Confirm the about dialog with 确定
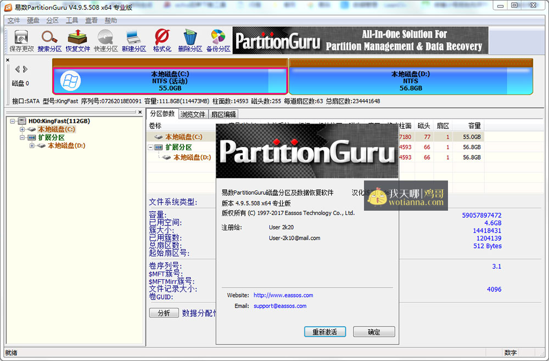This screenshot has width=549, height=361. (x=374, y=332)
